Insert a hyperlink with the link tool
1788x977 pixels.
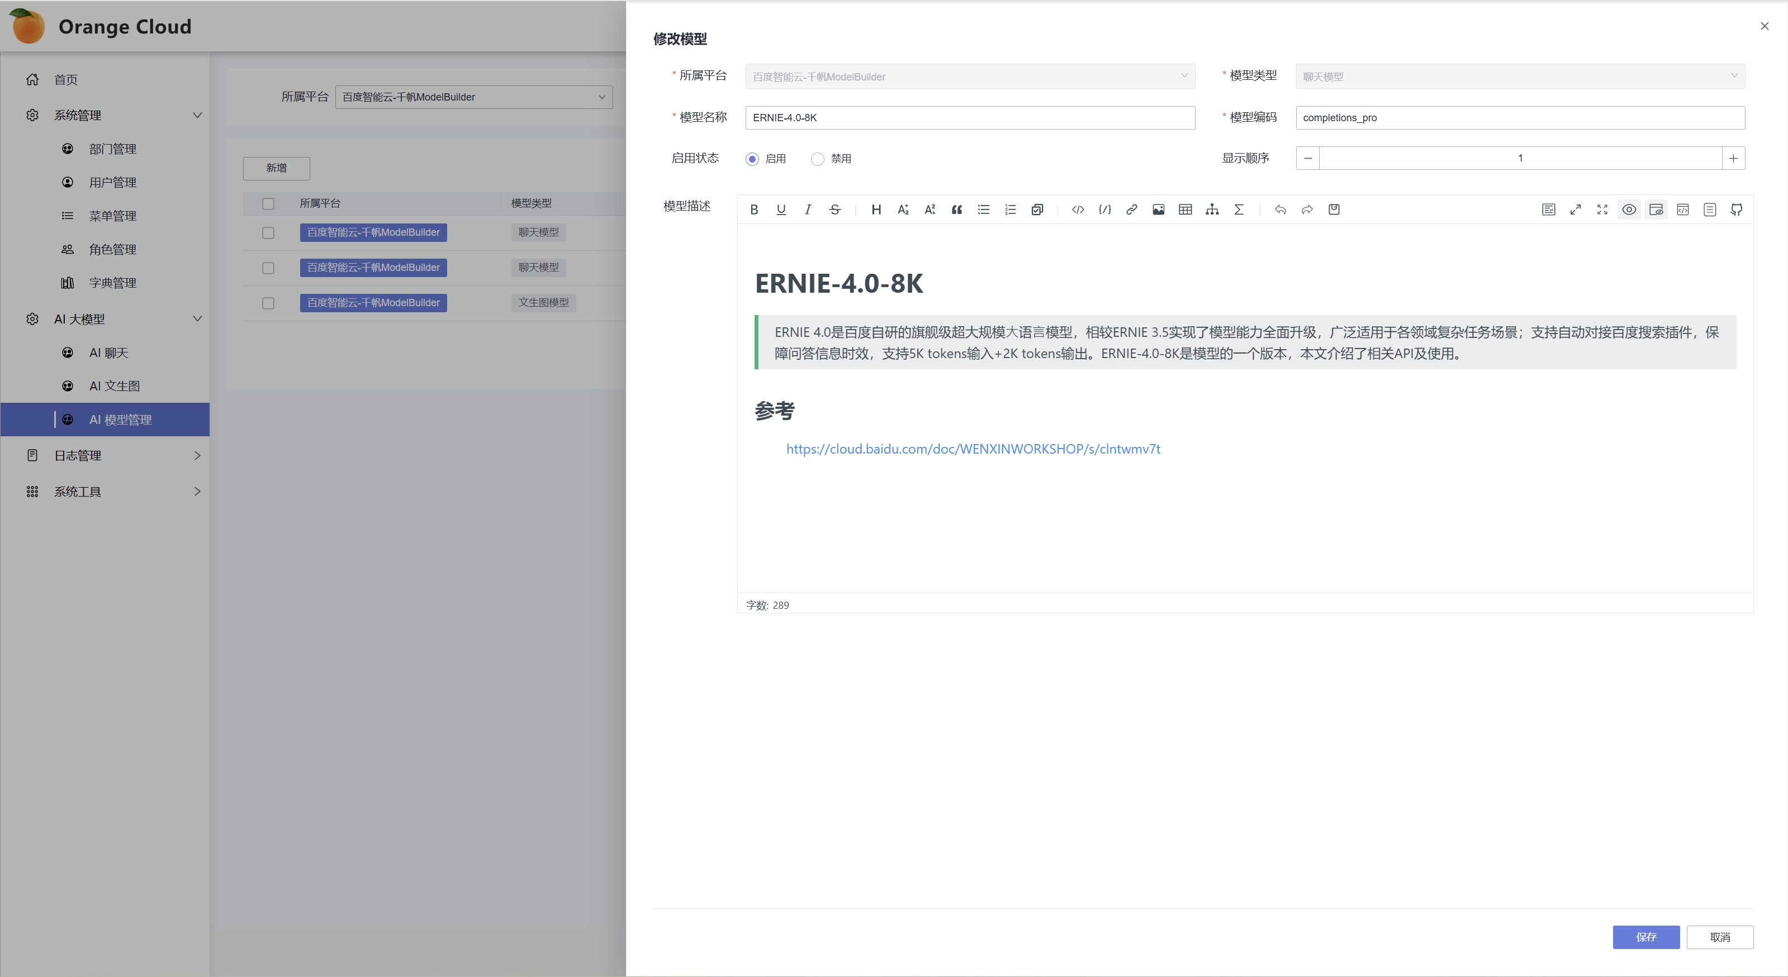click(x=1131, y=209)
